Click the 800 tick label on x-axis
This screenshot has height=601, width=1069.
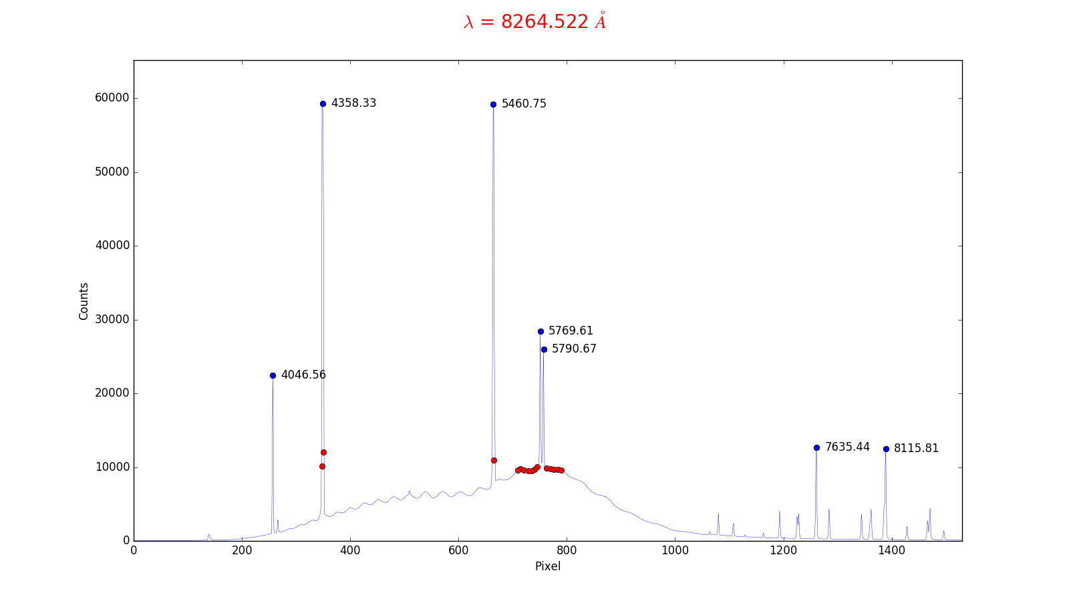[x=567, y=550]
